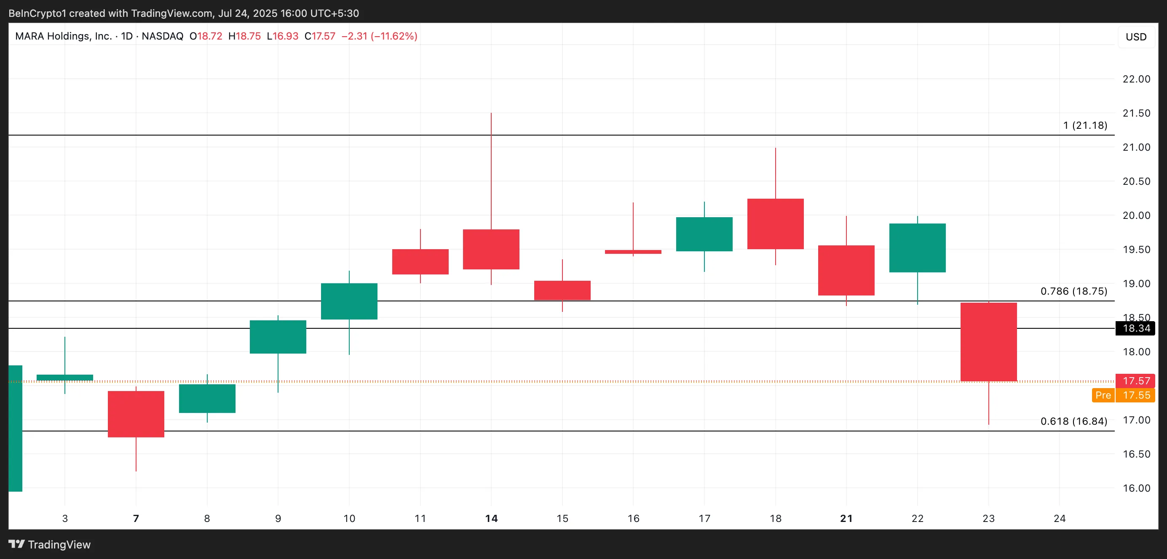
Task: Select the green candle on July 22
Action: point(918,248)
